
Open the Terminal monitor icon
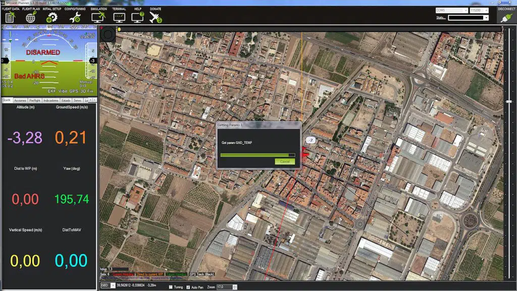tap(119, 17)
